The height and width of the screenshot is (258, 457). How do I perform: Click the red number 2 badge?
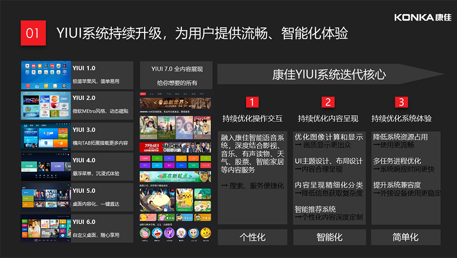point(328,102)
